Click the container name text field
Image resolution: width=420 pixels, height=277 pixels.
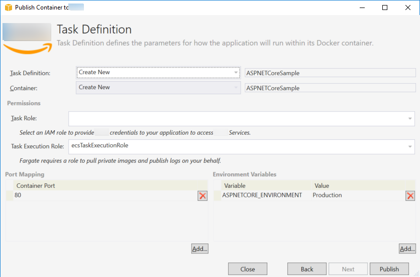(330, 88)
